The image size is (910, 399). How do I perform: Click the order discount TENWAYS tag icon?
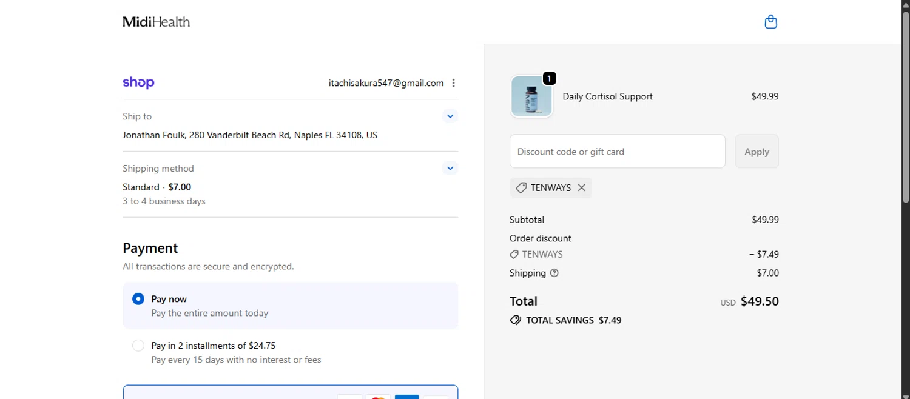tap(514, 255)
